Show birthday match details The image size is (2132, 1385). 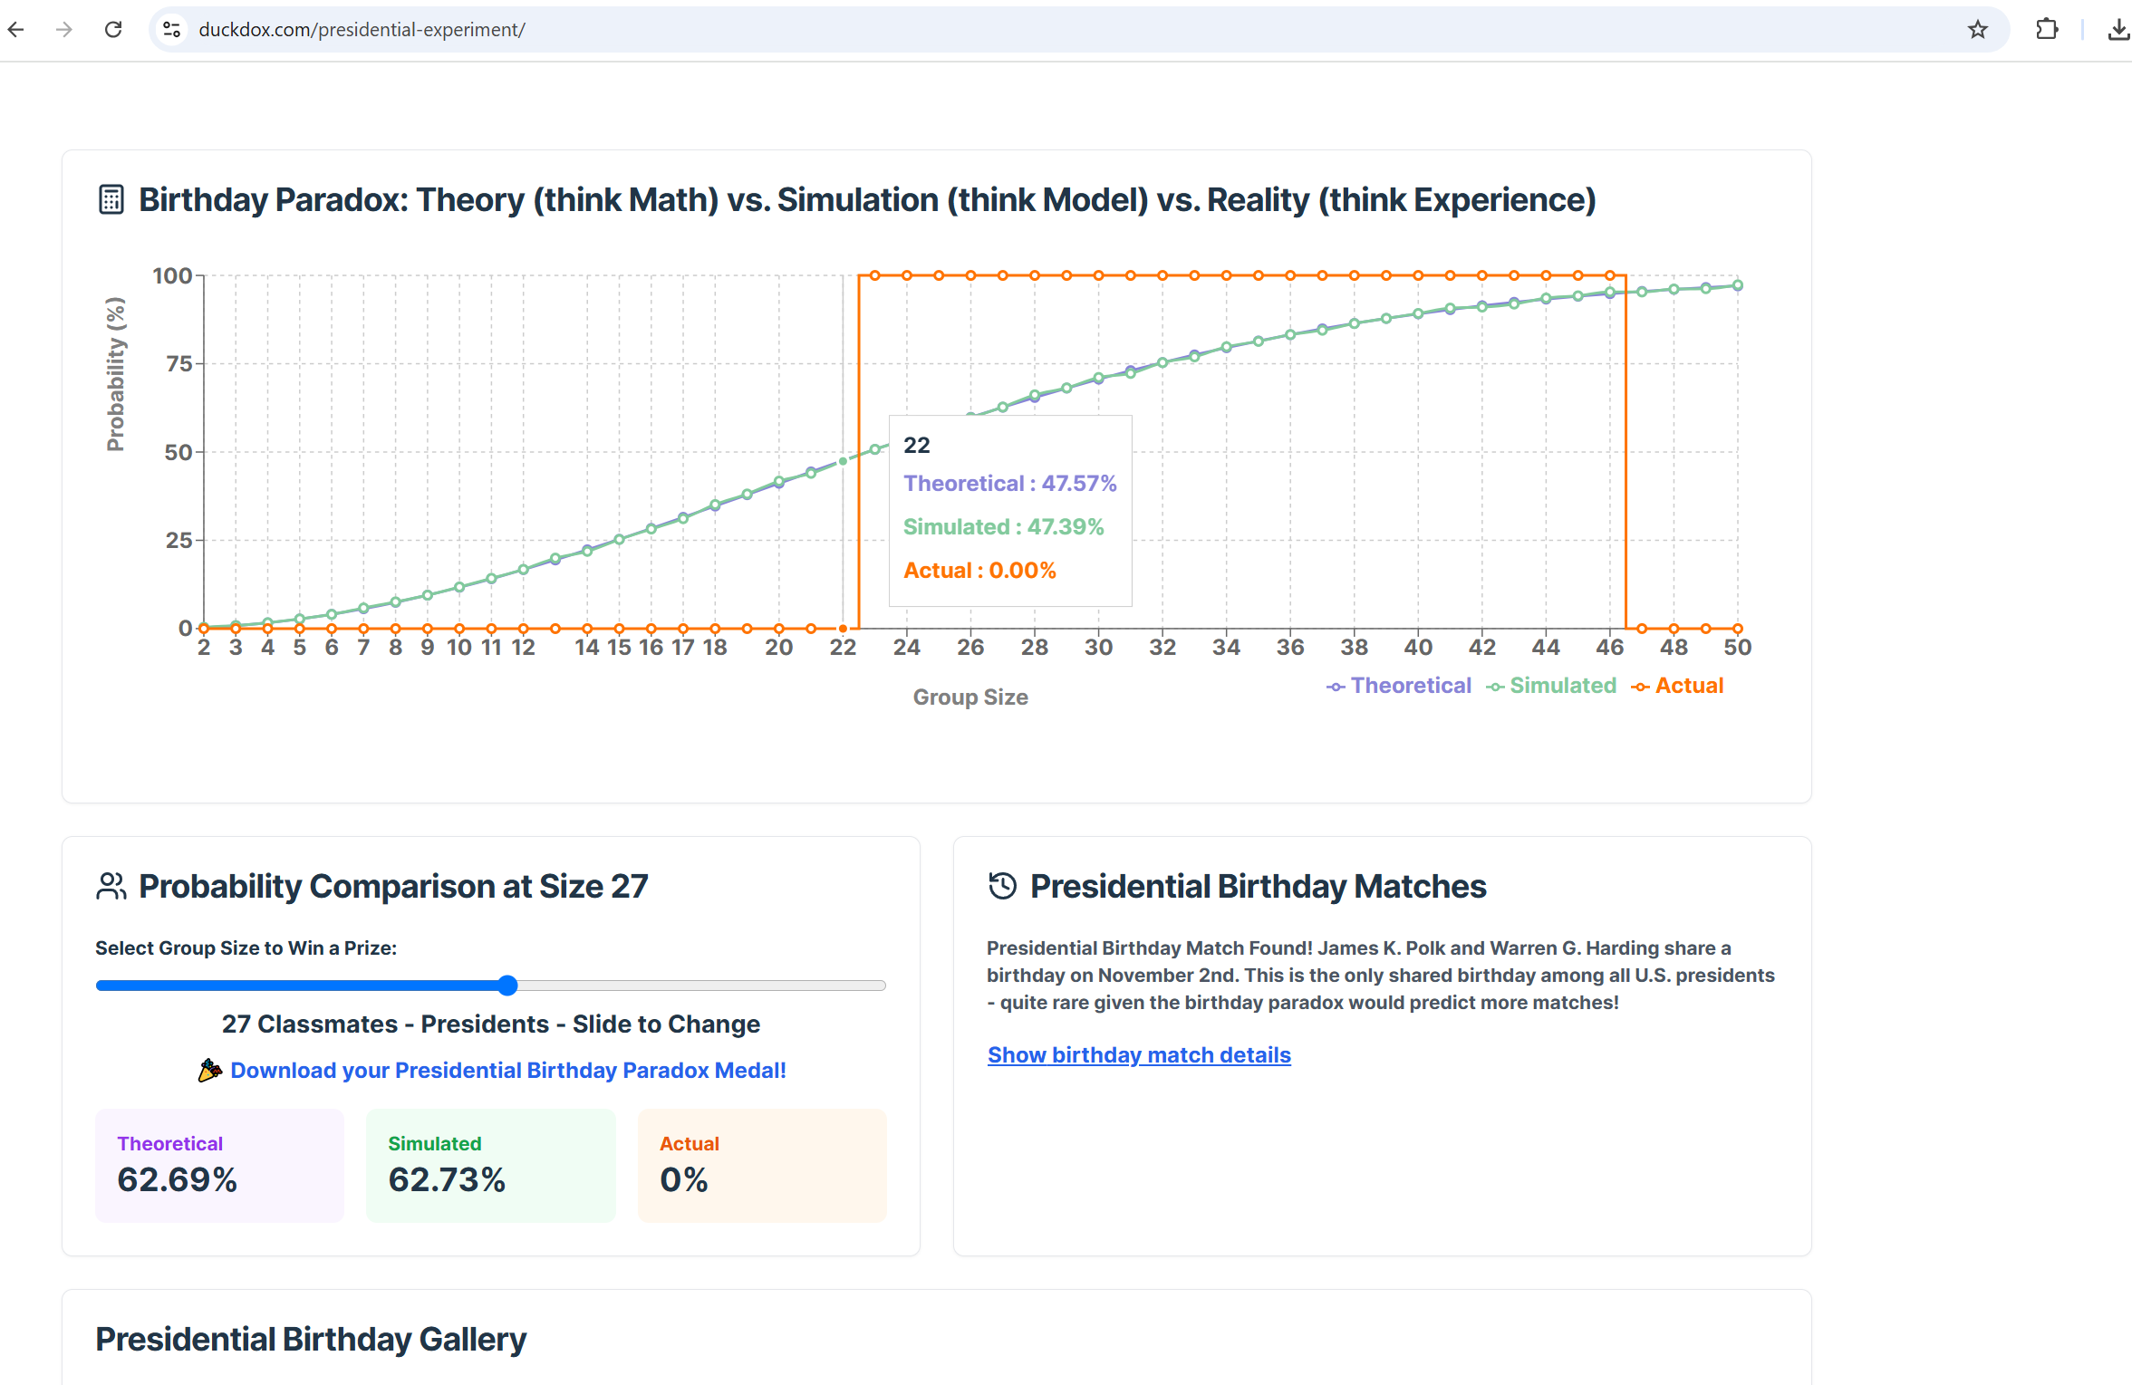pyautogui.click(x=1138, y=1054)
